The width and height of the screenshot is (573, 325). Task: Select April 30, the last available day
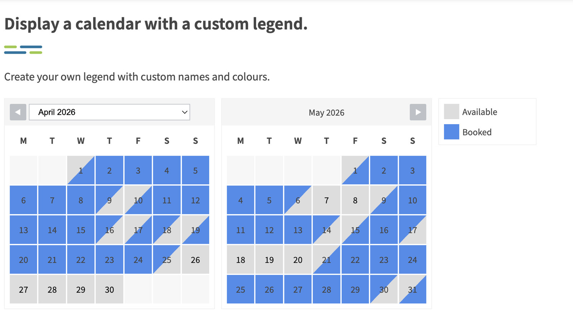[109, 290]
